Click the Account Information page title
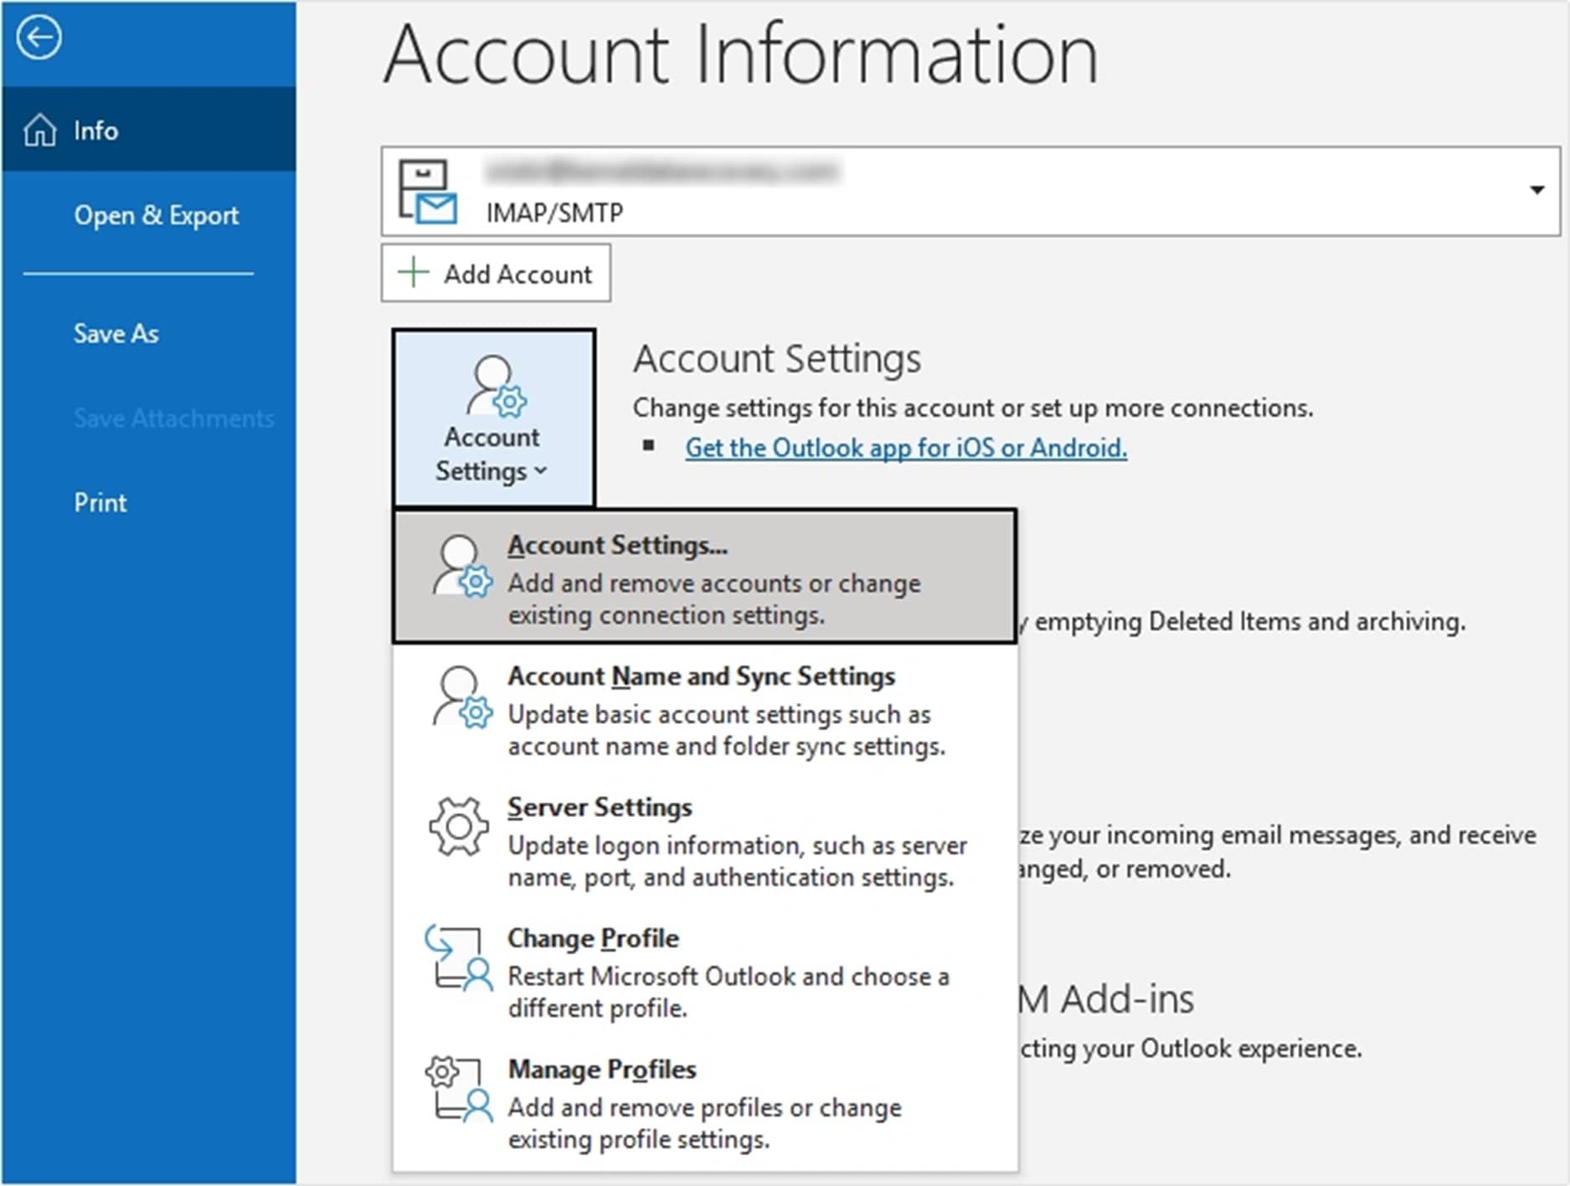The width and height of the screenshot is (1570, 1186). 741,54
